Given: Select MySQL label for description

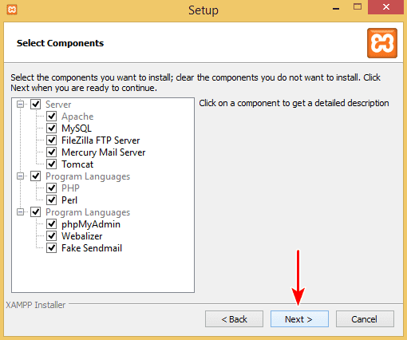Looking at the screenshot, I should click(77, 128).
